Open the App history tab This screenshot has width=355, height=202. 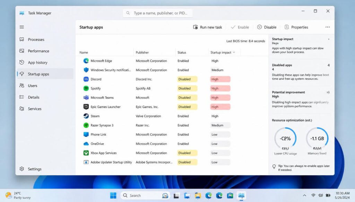(x=45, y=62)
